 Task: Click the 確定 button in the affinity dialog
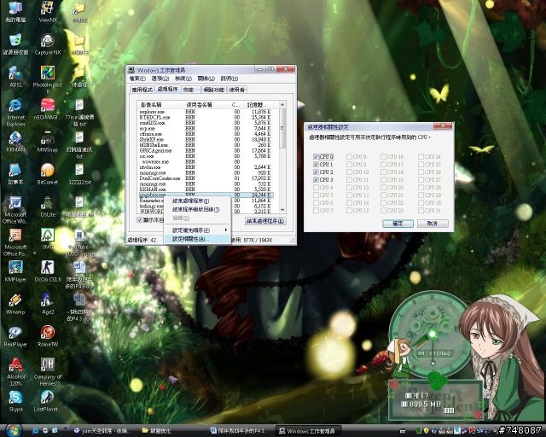(398, 224)
